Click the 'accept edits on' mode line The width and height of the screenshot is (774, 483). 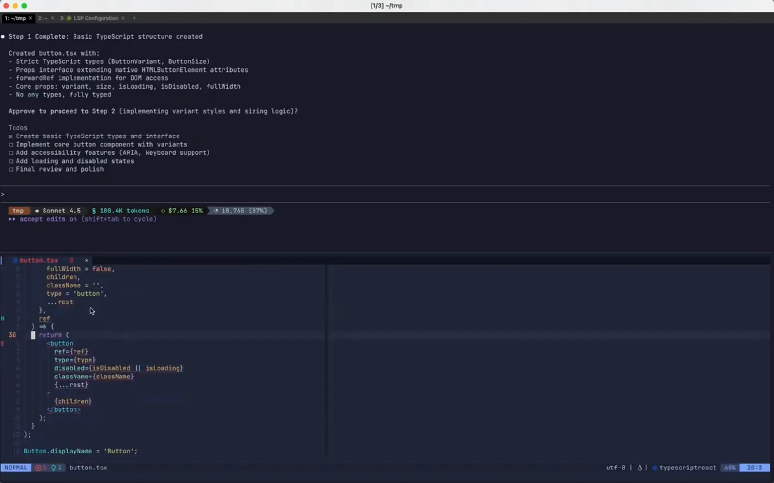coord(82,219)
